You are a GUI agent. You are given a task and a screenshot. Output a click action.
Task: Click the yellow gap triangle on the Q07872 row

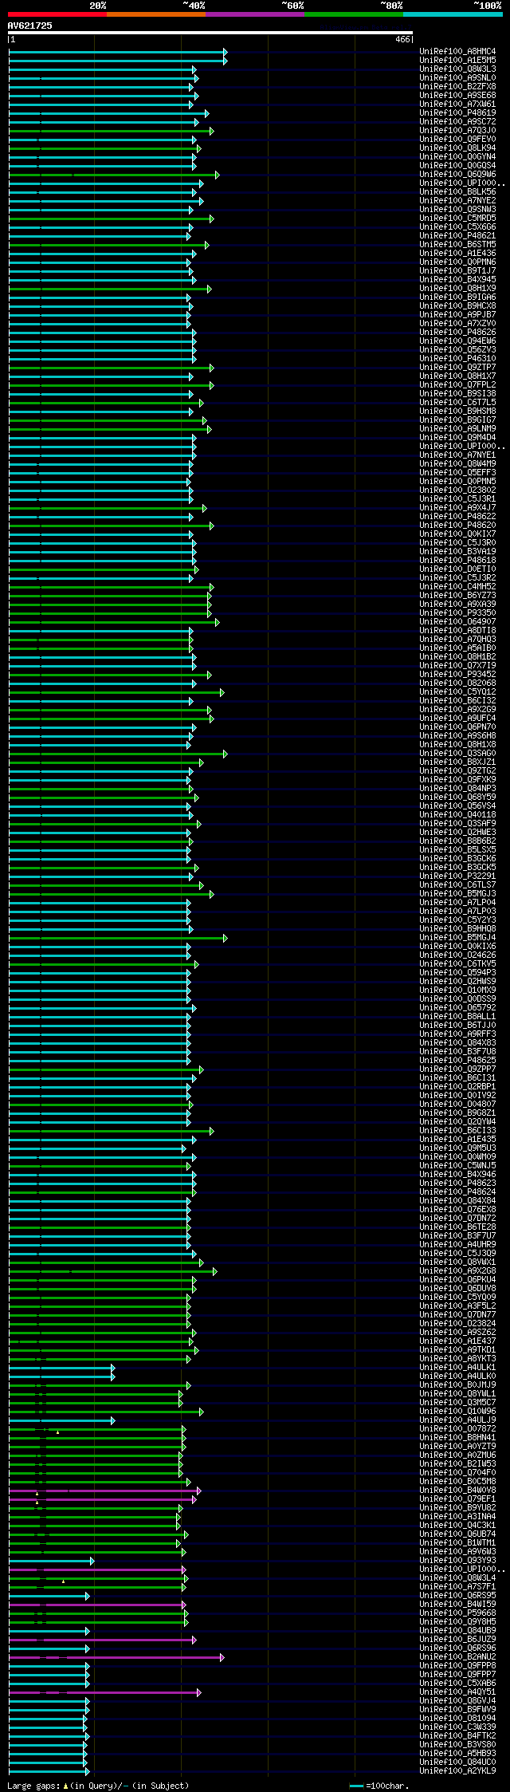57,1432
